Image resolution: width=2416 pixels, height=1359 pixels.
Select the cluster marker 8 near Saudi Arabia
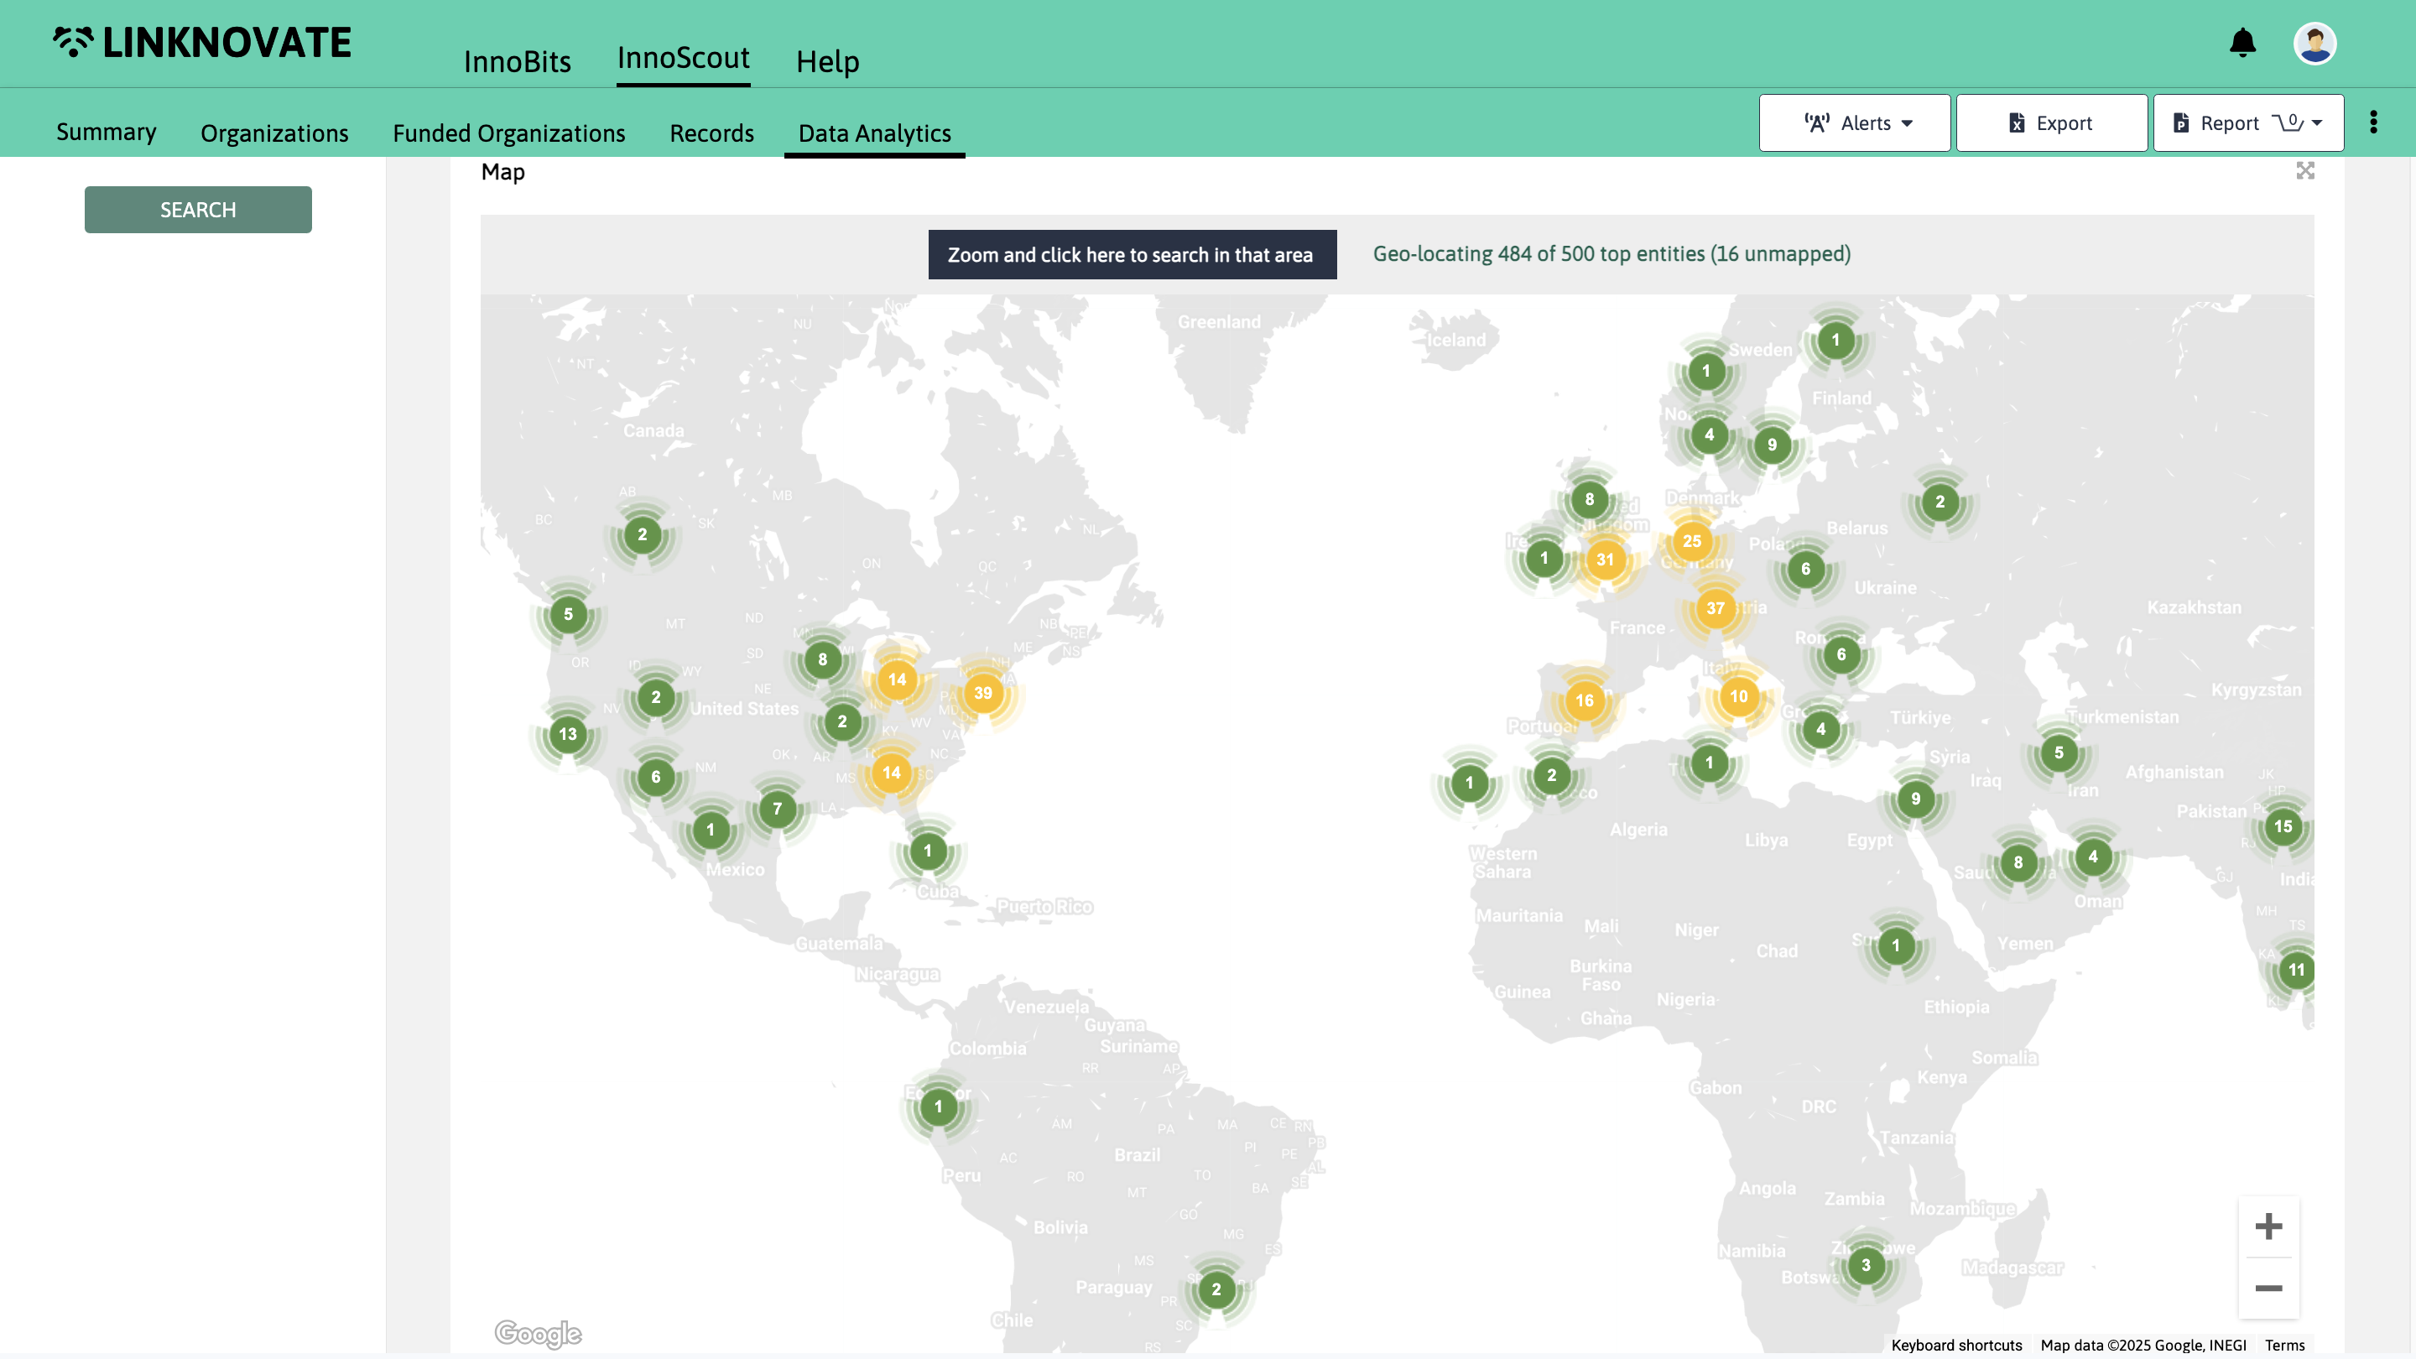point(2018,863)
